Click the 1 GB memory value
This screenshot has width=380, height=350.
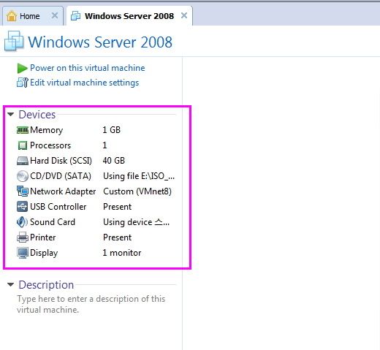pyautogui.click(x=111, y=130)
